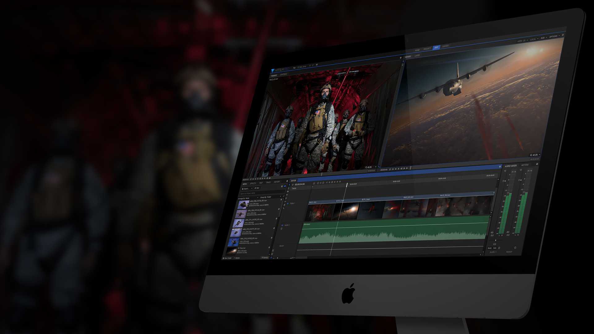This screenshot has width=594, height=334.
Task: Click Editor panel options circle icon
Action: click(x=500, y=167)
